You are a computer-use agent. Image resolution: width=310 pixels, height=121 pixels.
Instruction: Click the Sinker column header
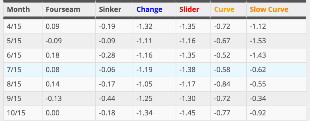point(110,9)
